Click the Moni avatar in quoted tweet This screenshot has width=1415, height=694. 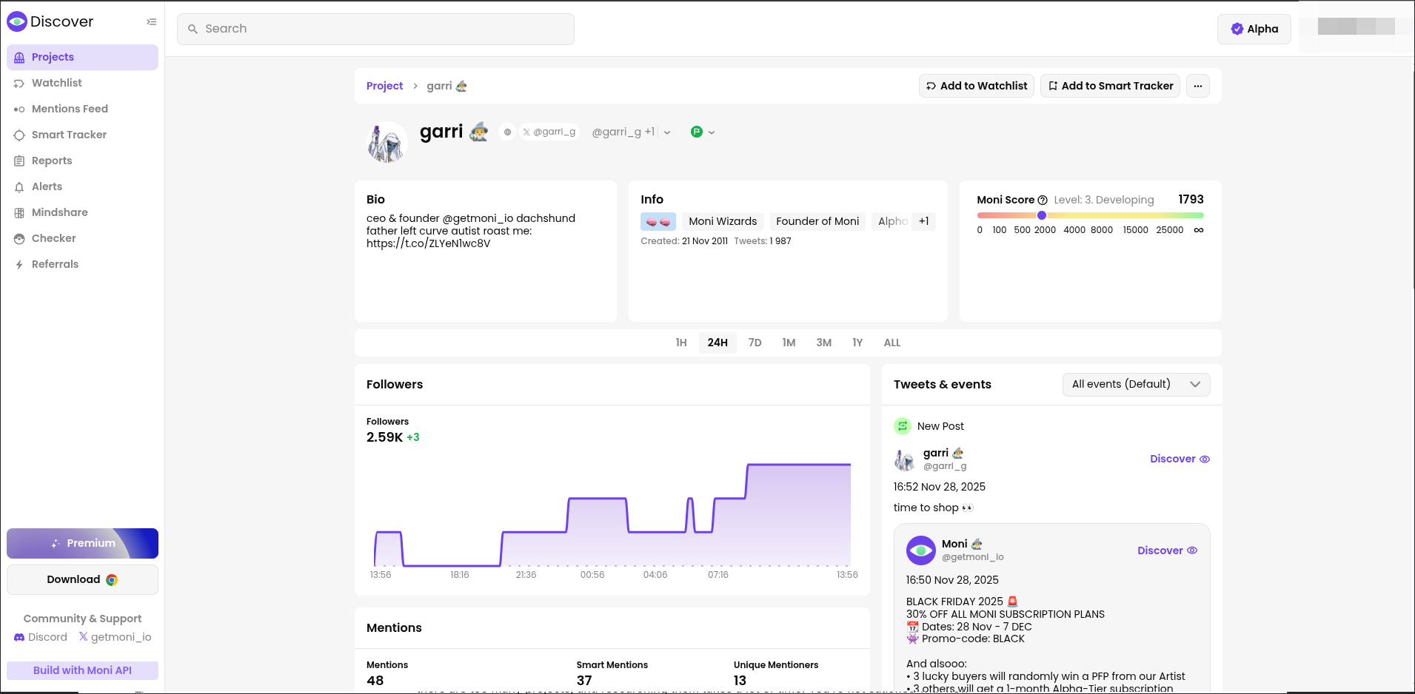click(x=920, y=550)
